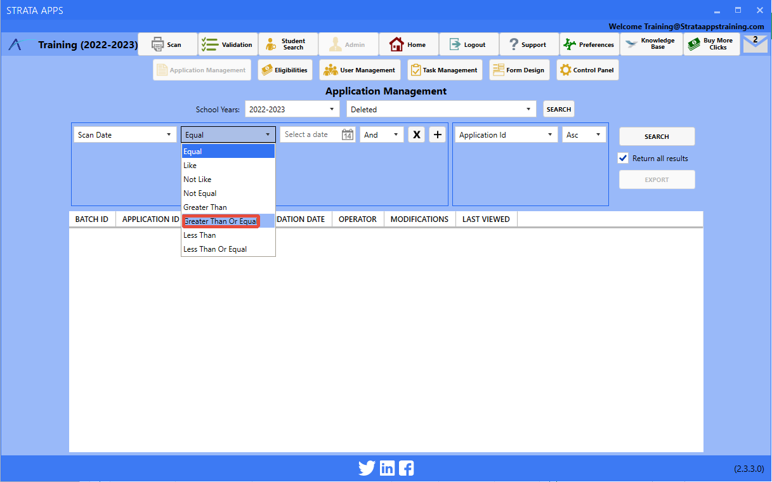The height and width of the screenshot is (482, 772).
Task: Open Preferences
Action: coord(589,44)
